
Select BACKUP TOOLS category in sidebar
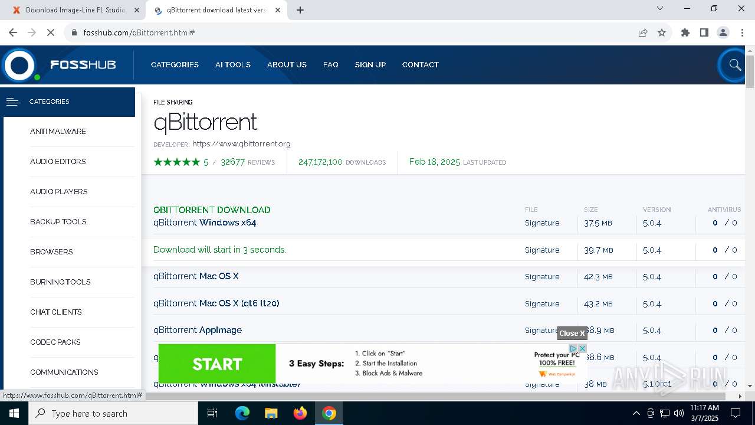pyautogui.click(x=58, y=222)
